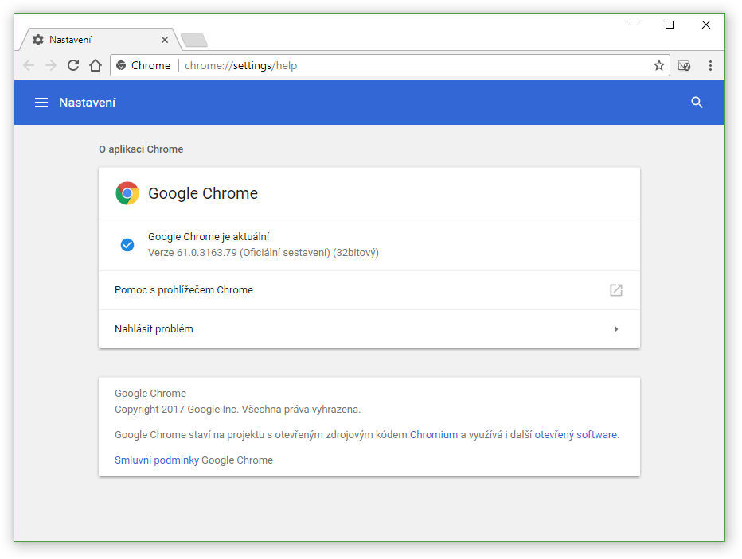Click the address bar with chrome://settings/help
The width and height of the screenshot is (742, 559).
[x=389, y=65]
